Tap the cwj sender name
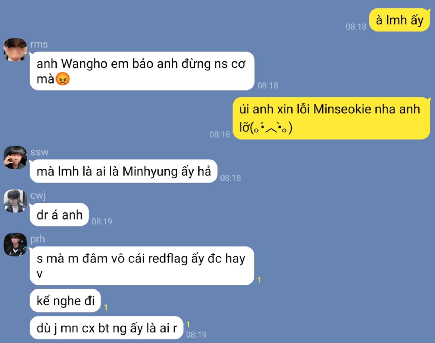Image resolution: width=435 pixels, height=343 pixels. [x=38, y=196]
